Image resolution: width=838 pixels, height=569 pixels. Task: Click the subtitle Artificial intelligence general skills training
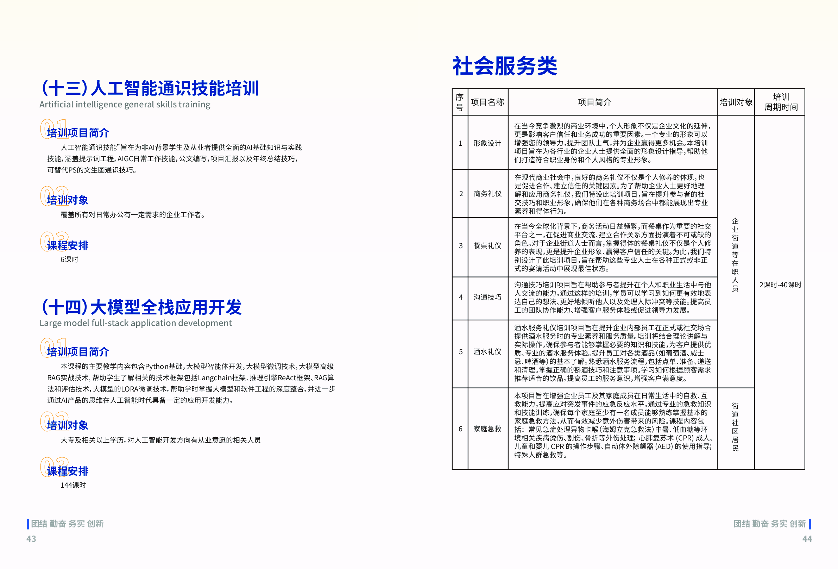pyautogui.click(x=125, y=105)
